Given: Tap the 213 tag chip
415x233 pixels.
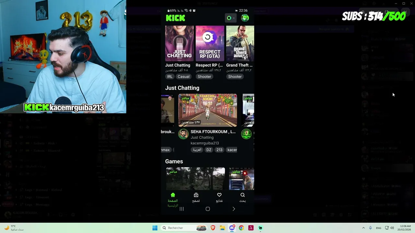Looking at the screenshot, I should coord(219,150).
